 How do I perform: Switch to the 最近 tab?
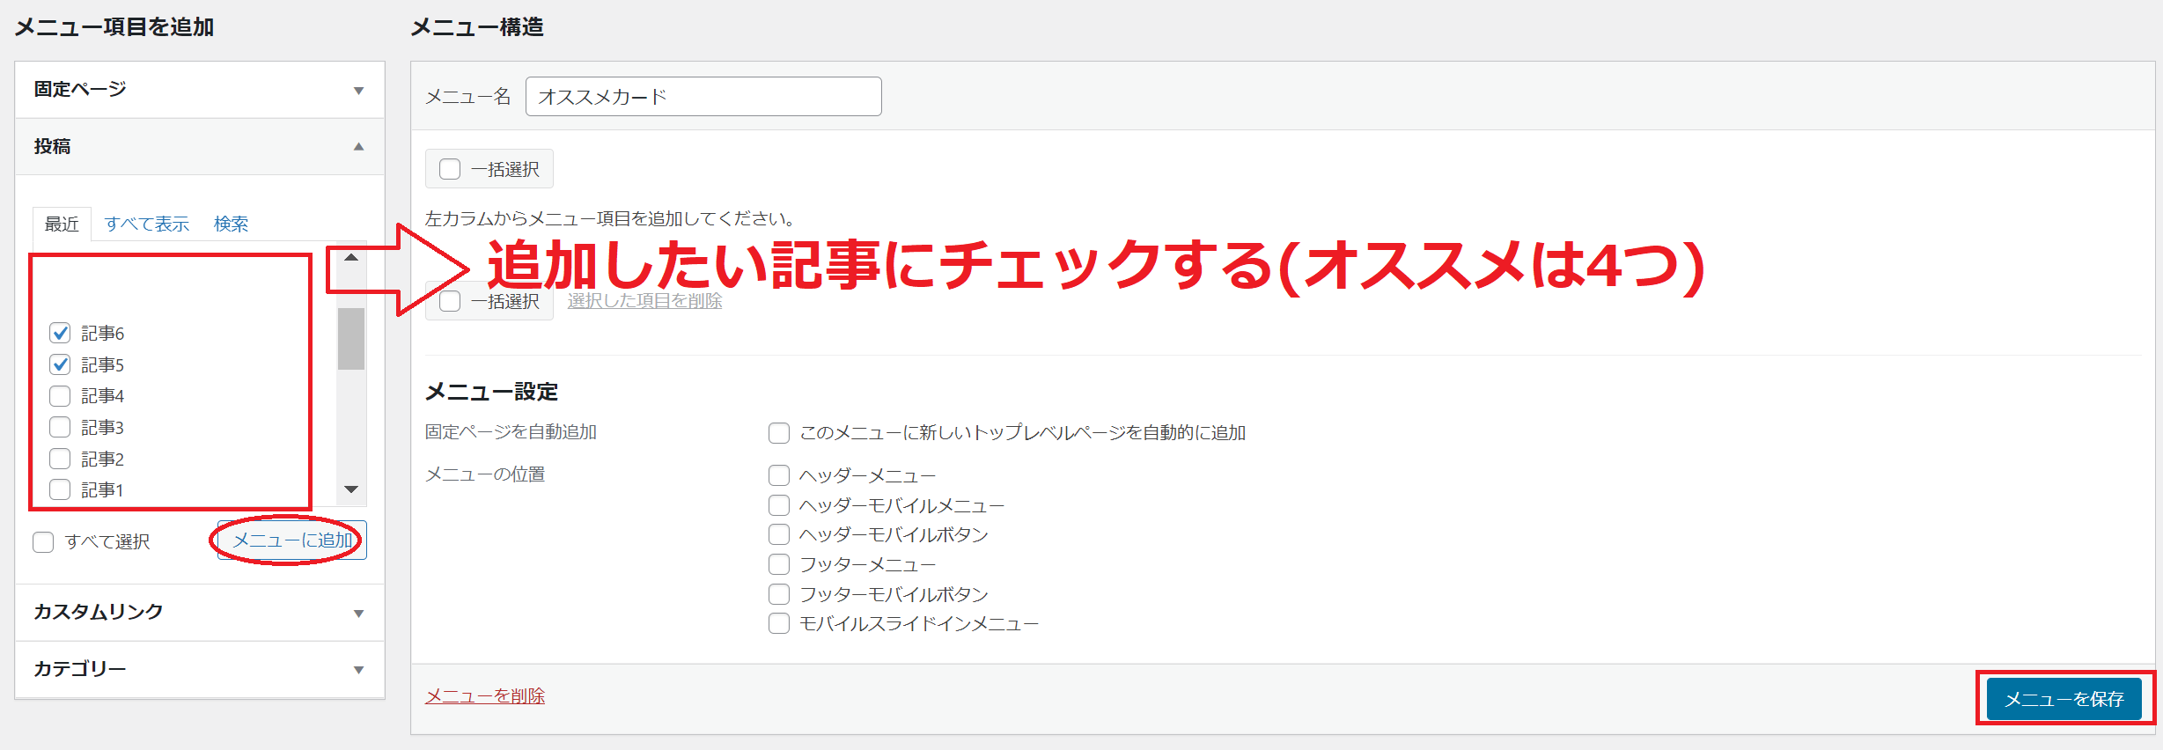pyautogui.click(x=62, y=224)
